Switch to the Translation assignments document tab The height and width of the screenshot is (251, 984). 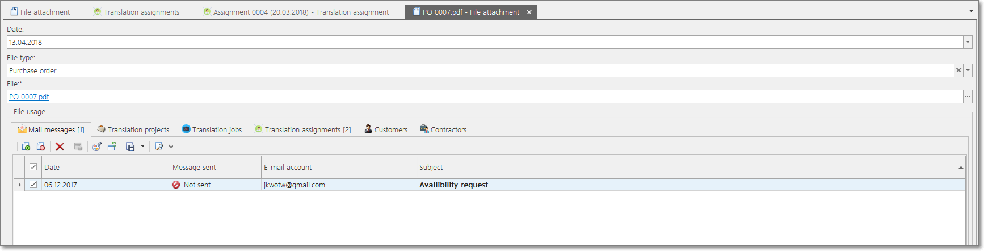coord(136,12)
